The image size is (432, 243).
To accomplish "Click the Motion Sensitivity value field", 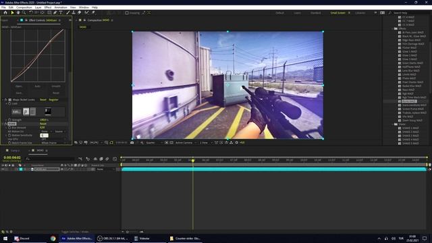I will (x=44, y=135).
